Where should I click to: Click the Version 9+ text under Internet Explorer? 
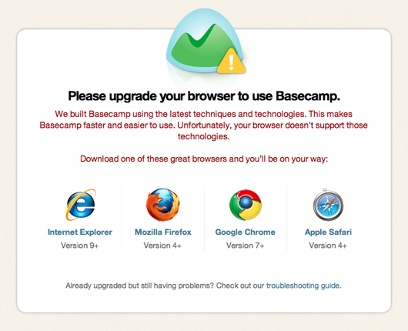(79, 246)
